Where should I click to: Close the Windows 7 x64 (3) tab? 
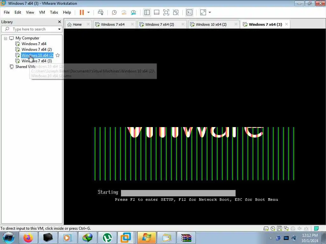(x=287, y=24)
